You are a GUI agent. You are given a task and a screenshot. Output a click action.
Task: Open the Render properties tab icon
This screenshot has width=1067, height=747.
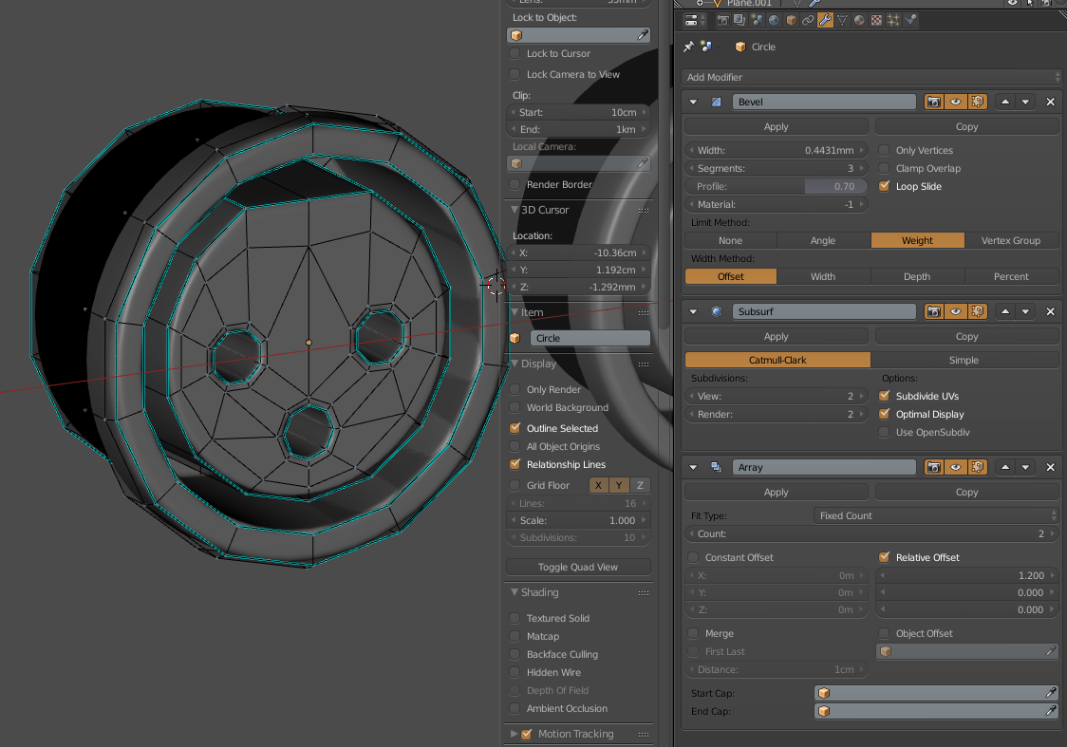[722, 21]
